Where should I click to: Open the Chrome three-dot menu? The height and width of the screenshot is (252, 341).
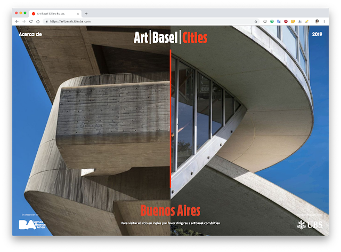(324, 21)
